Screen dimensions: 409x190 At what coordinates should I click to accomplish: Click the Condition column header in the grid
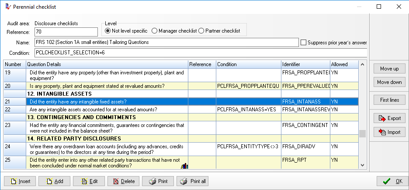(249, 64)
